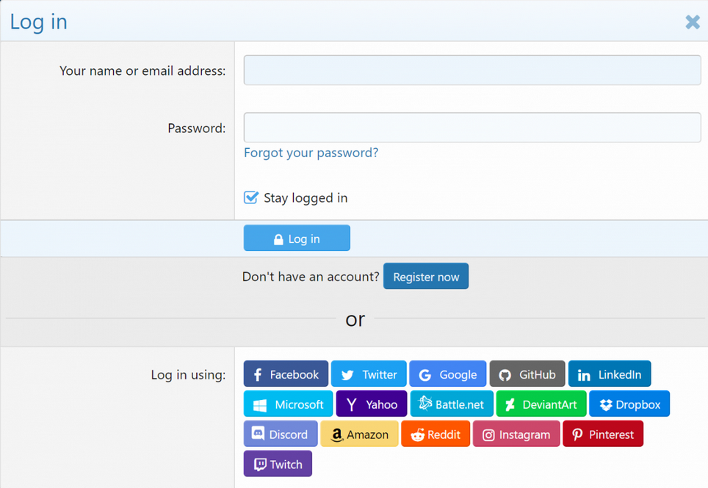
Task: Pick Battle.net login provider
Action: pyautogui.click(x=452, y=404)
